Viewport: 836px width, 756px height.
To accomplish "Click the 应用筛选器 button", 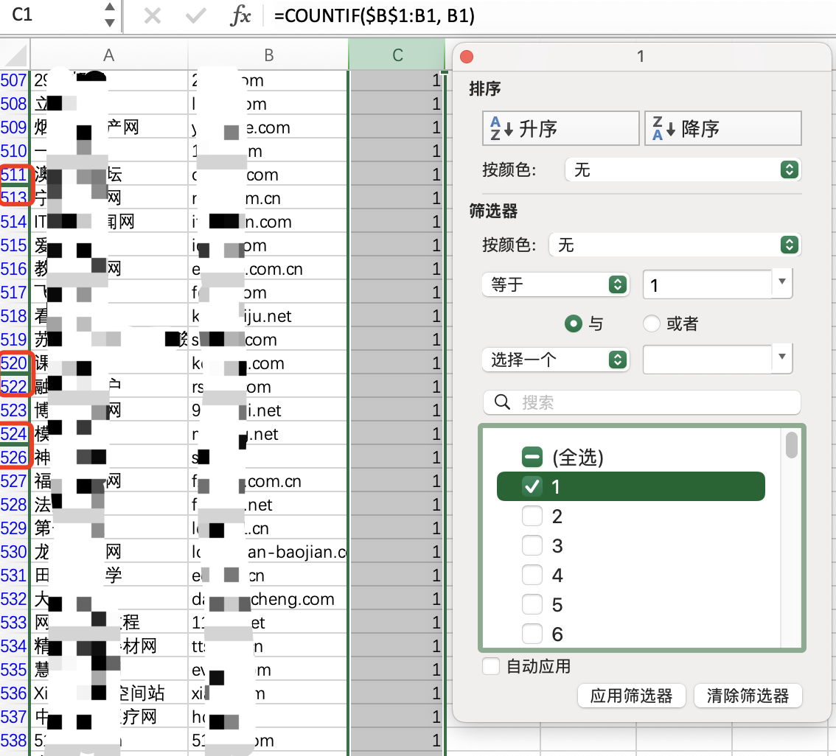I will [631, 696].
